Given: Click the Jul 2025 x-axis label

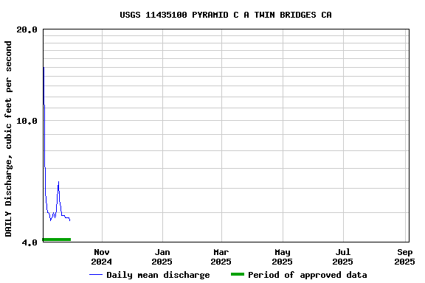Looking at the screenshot, I should 343,256.
